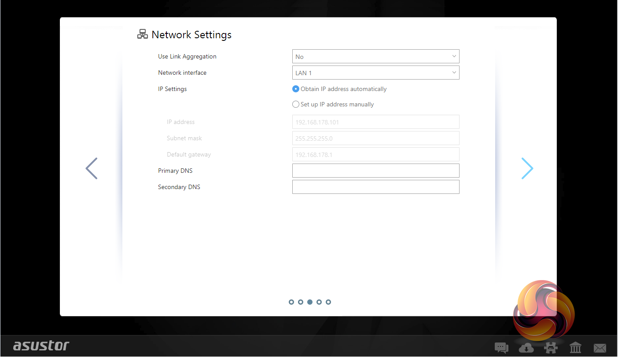
Task: Open the chat bubbles forum icon
Action: 501,348
